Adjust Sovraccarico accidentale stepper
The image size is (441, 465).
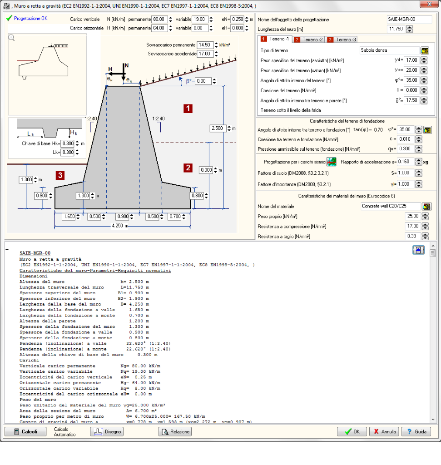216,54
